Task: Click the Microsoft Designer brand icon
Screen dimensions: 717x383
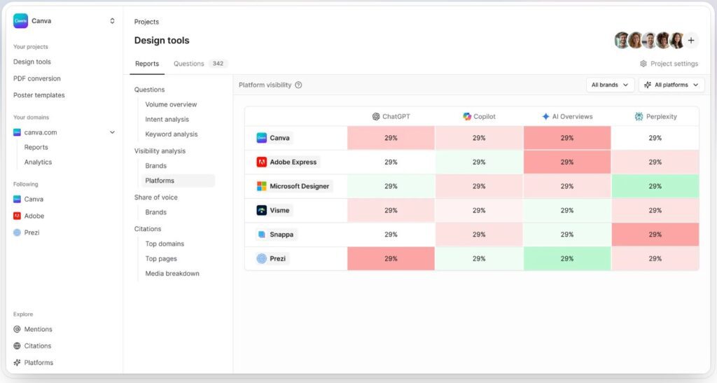Action: (x=262, y=186)
